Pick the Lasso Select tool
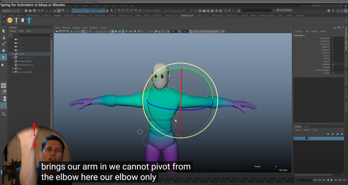Viewport: 348px width, 185px height. [x=4, y=38]
